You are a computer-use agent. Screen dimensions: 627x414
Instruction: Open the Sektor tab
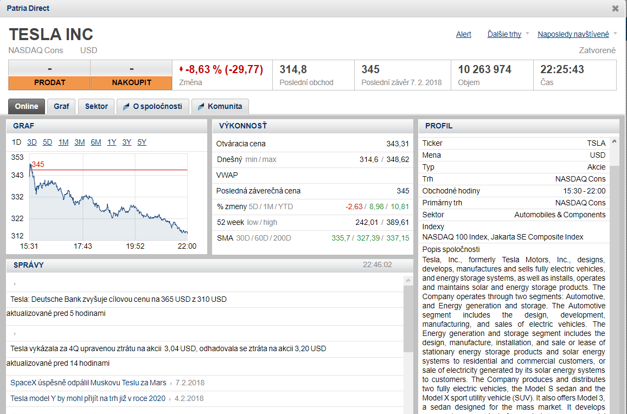(96, 106)
